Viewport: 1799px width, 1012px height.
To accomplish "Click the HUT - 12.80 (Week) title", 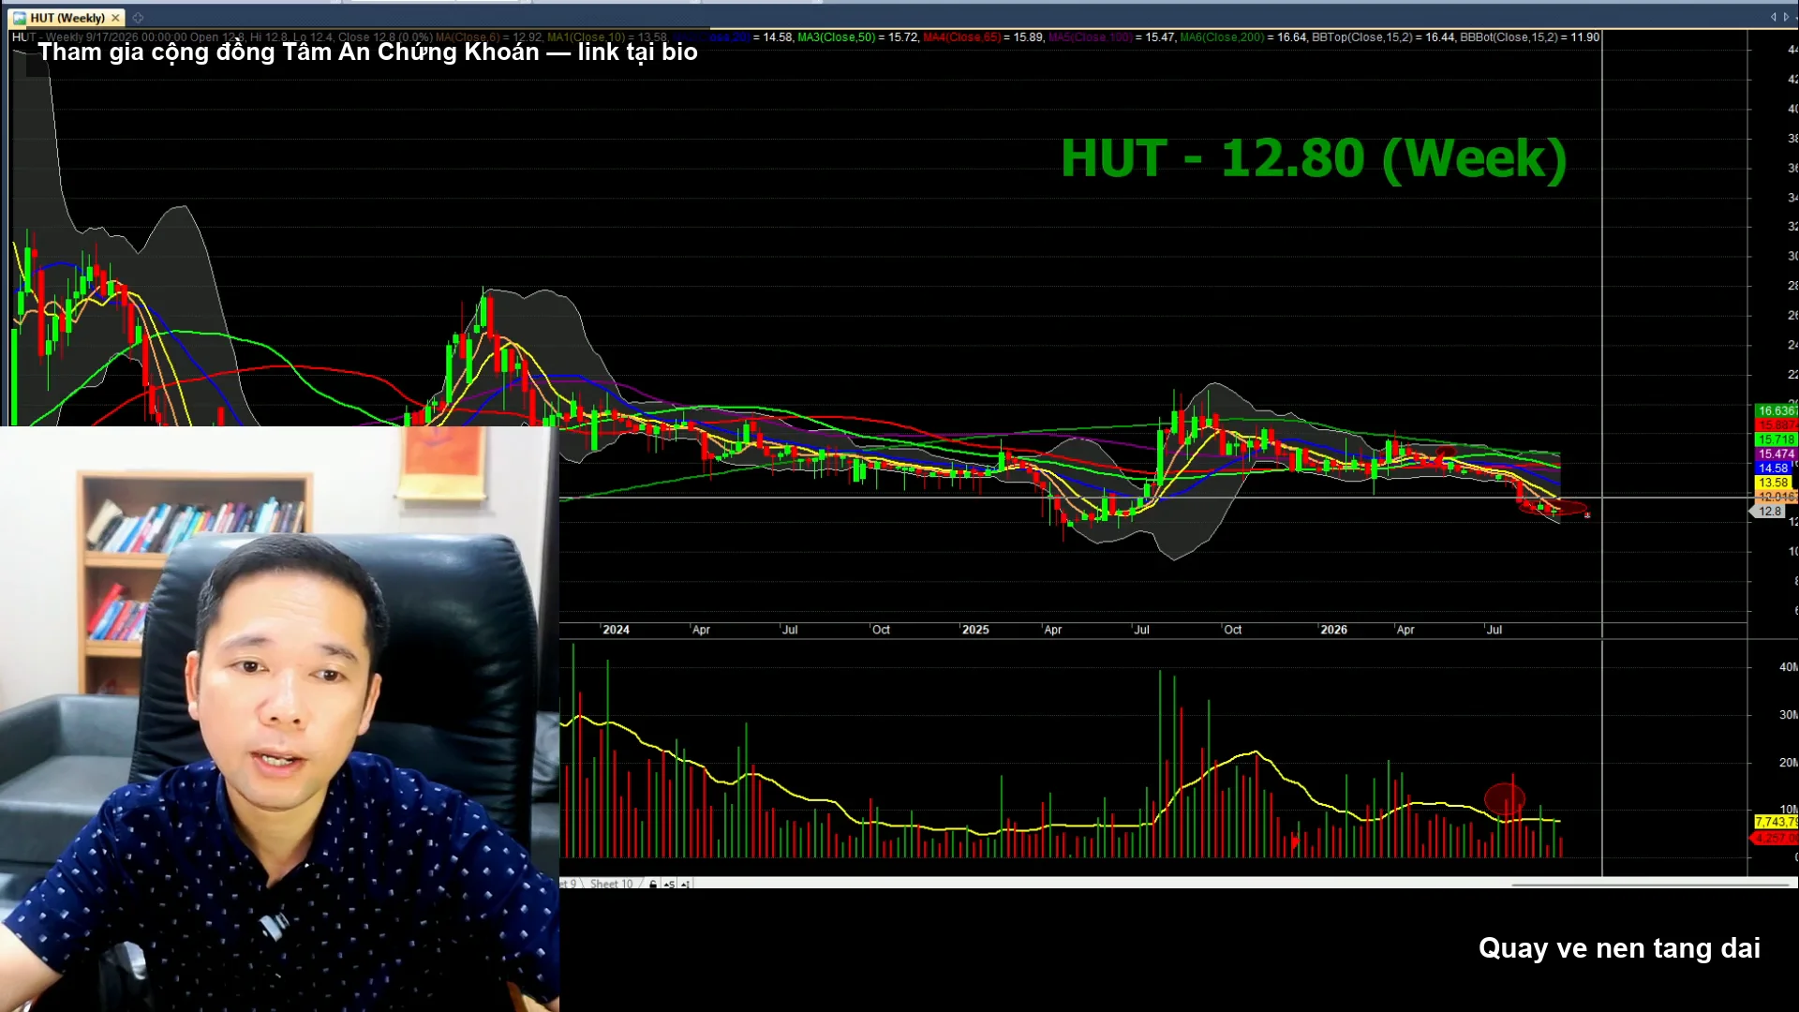I will 1314,158.
